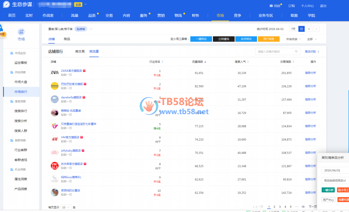Click the ZARA shop logo
The height and width of the screenshot is (212, 349).
55,73
